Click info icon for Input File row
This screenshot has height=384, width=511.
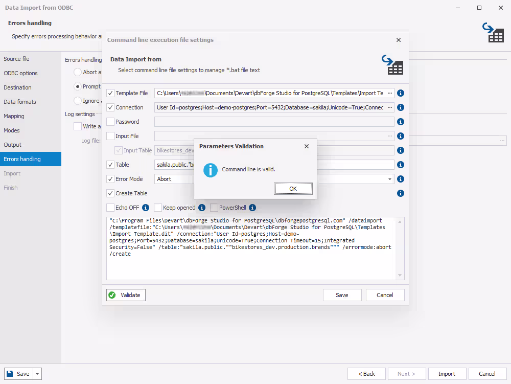(x=401, y=136)
